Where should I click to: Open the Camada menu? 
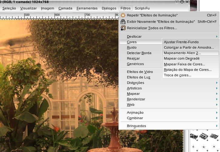coord(65,8)
